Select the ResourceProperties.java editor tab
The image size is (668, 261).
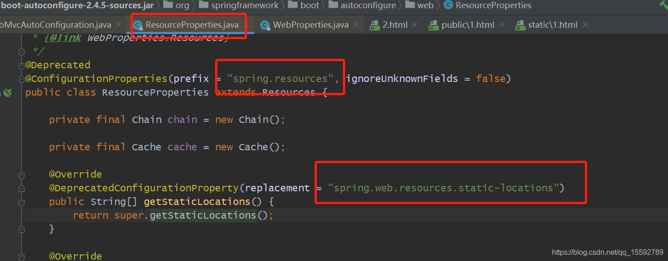point(192,25)
